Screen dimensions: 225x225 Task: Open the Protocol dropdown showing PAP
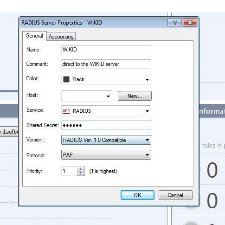point(106,155)
